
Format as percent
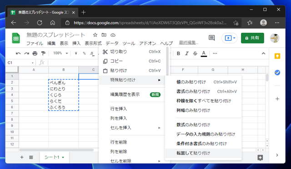point(84,53)
